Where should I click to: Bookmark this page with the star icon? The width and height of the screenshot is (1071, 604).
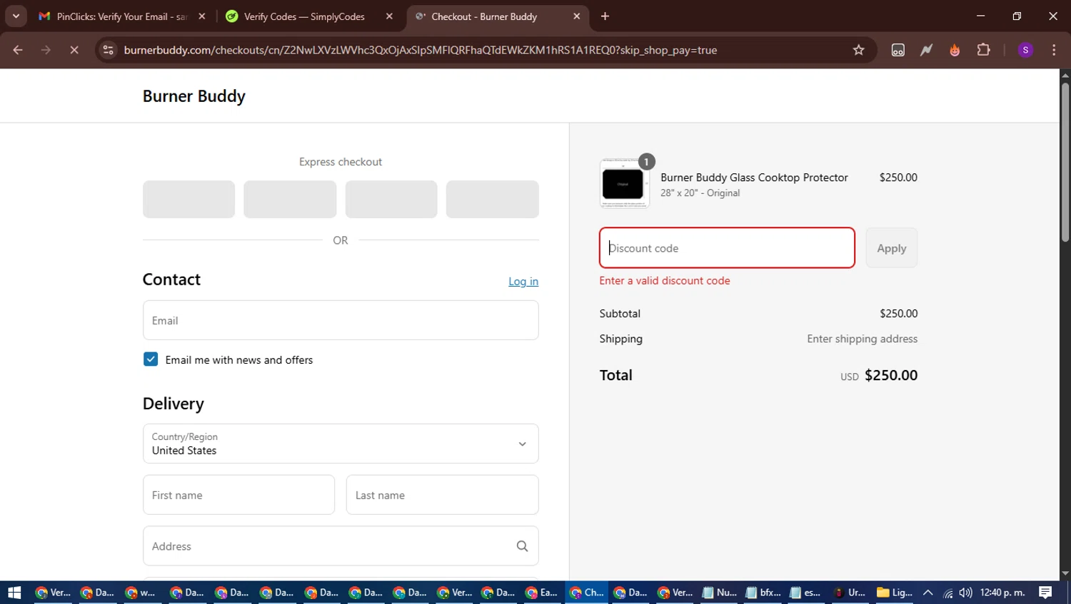point(858,50)
